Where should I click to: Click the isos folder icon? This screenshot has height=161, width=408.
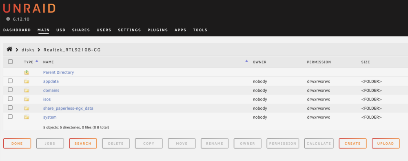(x=27, y=99)
